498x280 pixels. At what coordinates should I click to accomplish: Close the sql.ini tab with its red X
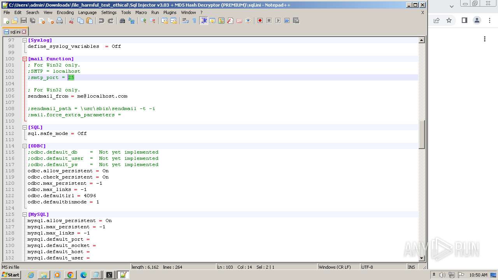(x=24, y=32)
